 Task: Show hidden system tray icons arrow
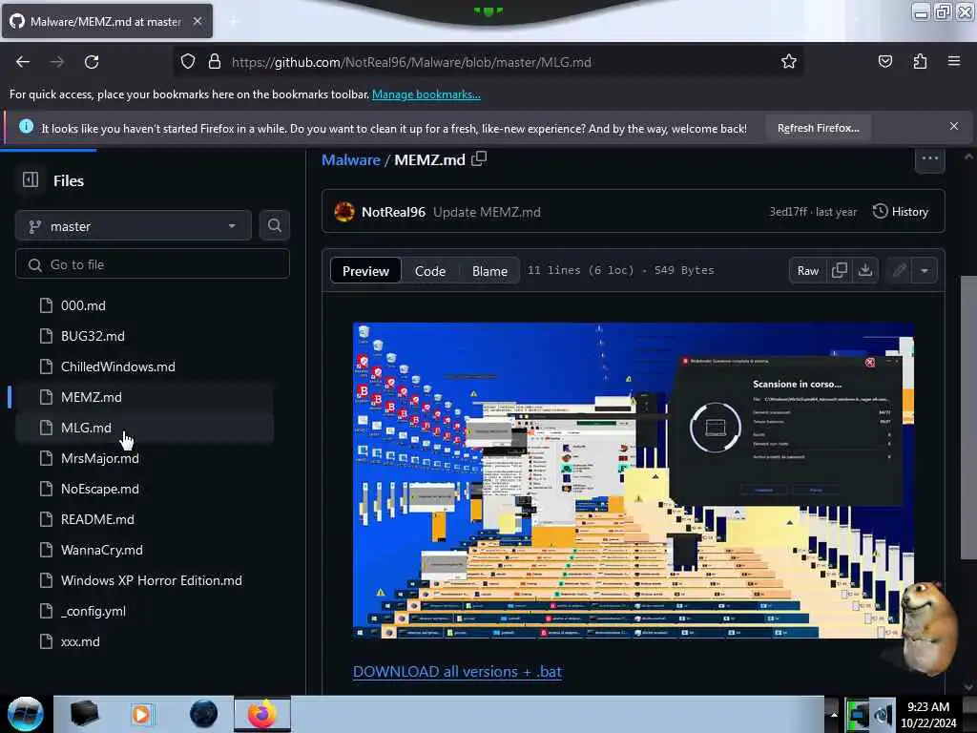point(833,714)
